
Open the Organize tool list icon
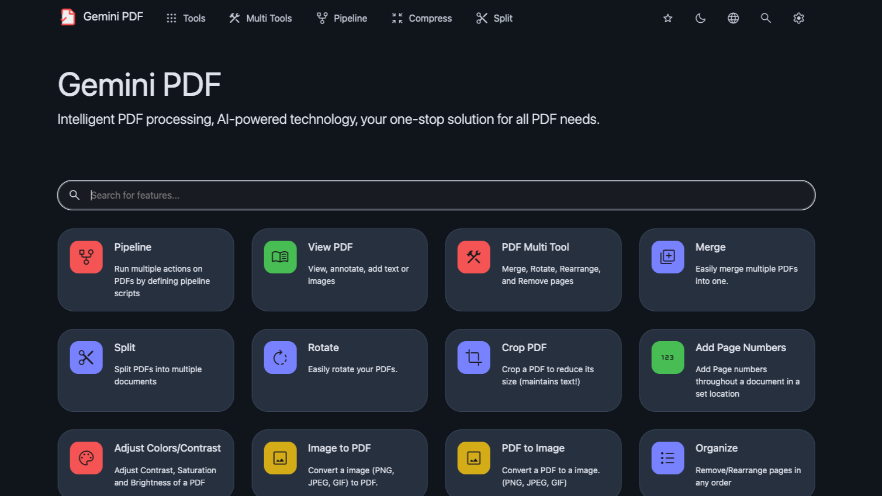667,457
